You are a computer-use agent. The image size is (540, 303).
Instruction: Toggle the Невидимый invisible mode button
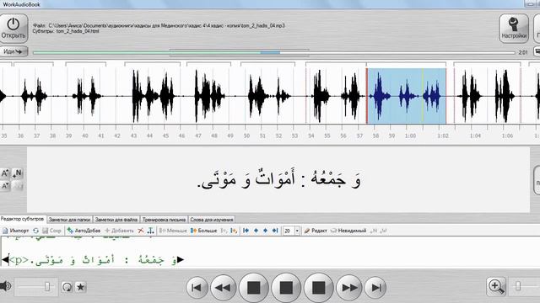coord(348,231)
